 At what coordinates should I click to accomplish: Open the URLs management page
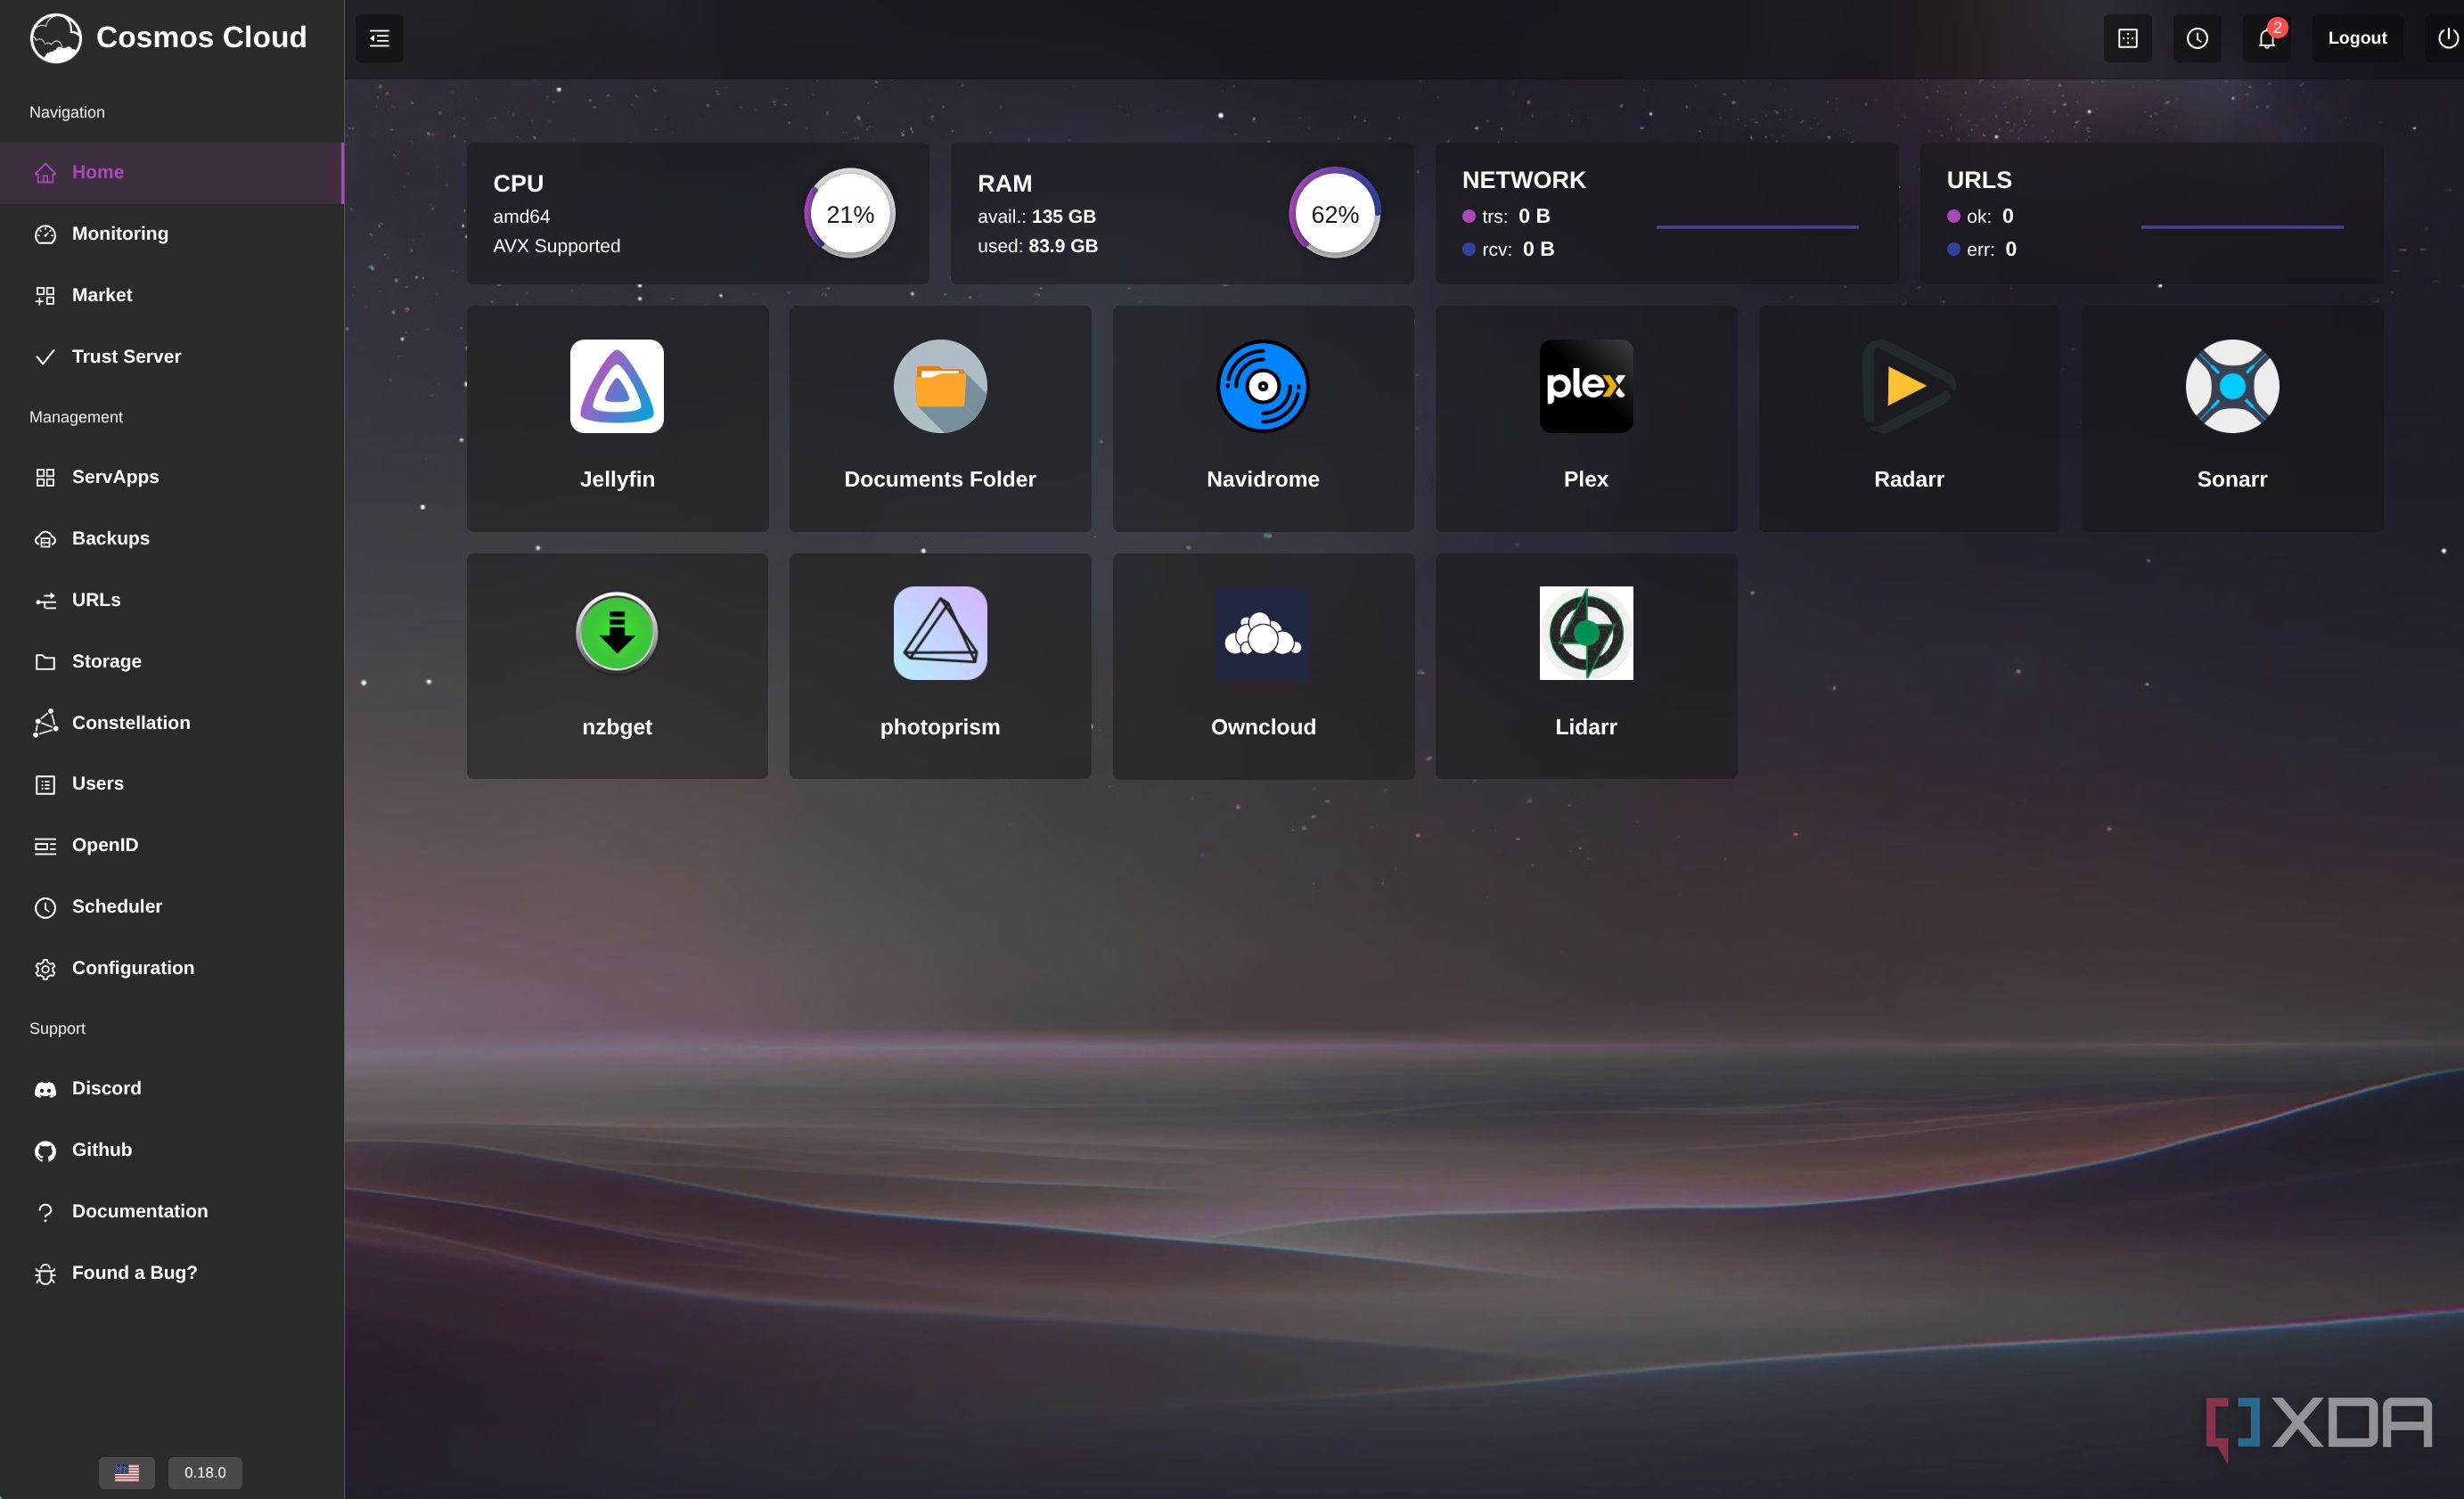point(172,600)
